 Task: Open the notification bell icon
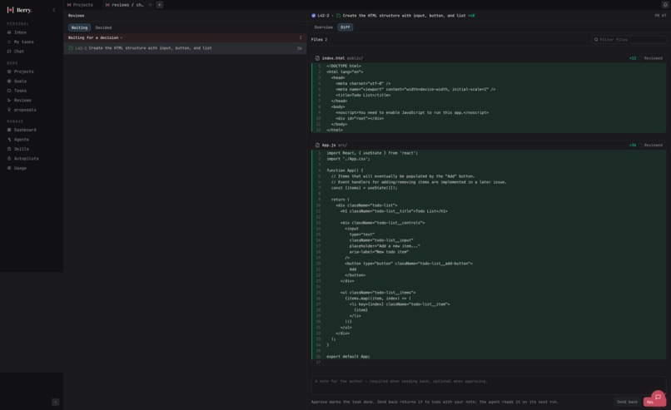tap(665, 5)
